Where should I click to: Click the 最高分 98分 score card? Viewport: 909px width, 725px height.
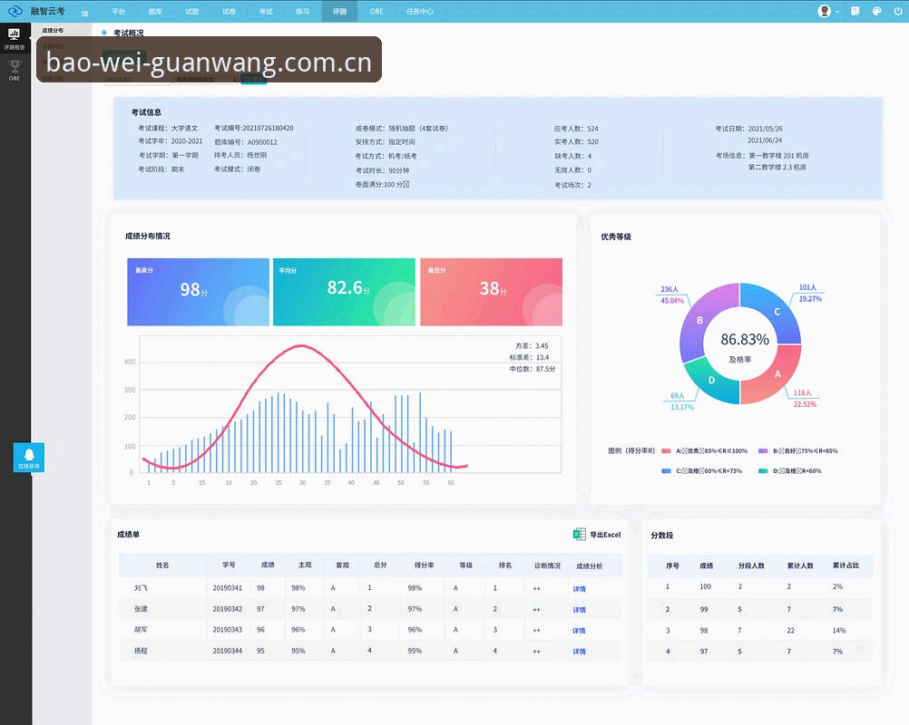[x=199, y=292]
